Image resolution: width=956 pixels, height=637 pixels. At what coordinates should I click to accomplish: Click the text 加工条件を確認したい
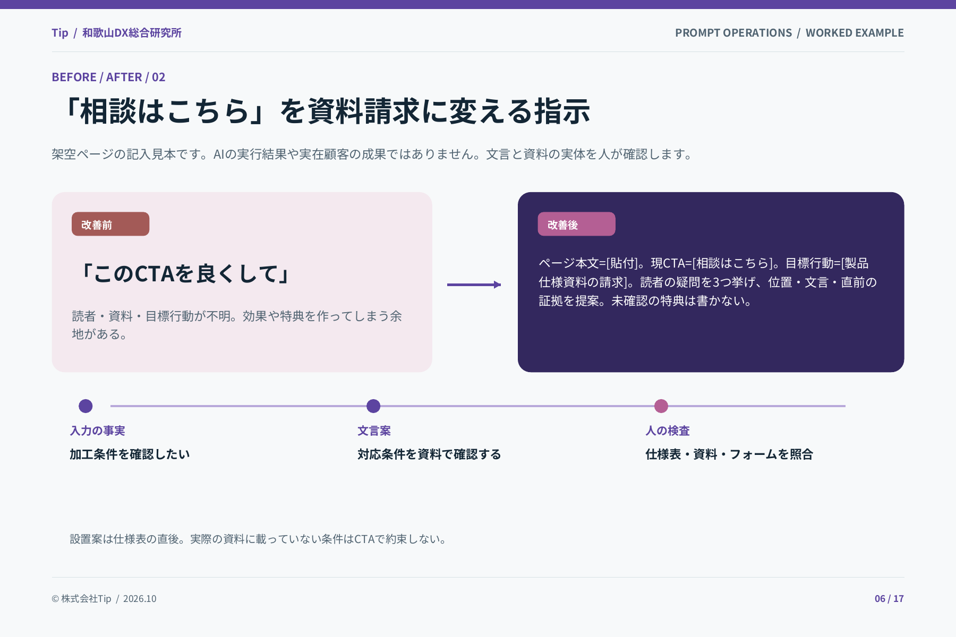130,454
